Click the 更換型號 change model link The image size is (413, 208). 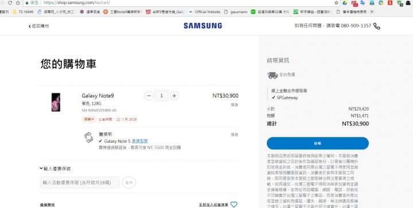(x=140, y=141)
